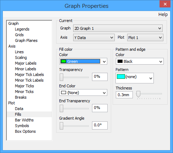173x153 pixels.
Task: Click the Thickness 0.3mm input field
Action: pyautogui.click(x=124, y=95)
